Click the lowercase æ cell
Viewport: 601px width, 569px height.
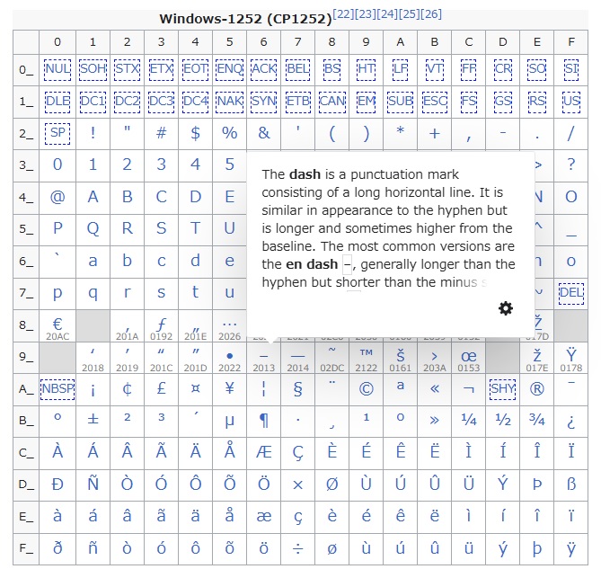click(264, 517)
